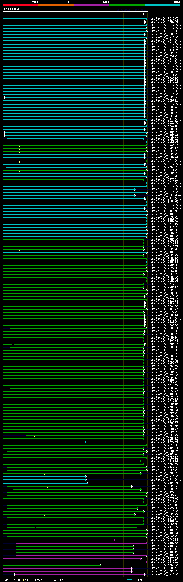183x582 pixels.
Task: Click the green alignment bar for B7QJN6
Action: 44,442
